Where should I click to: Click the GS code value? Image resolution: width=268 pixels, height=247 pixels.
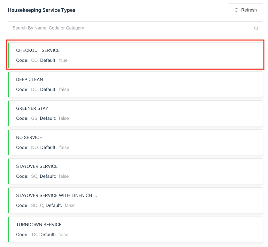coord(34,118)
